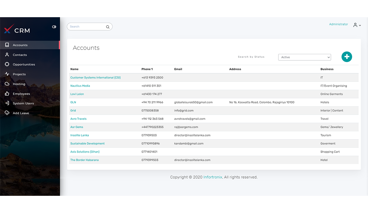Follow the Infortronix footer link
368x213 pixels.
coord(213,177)
